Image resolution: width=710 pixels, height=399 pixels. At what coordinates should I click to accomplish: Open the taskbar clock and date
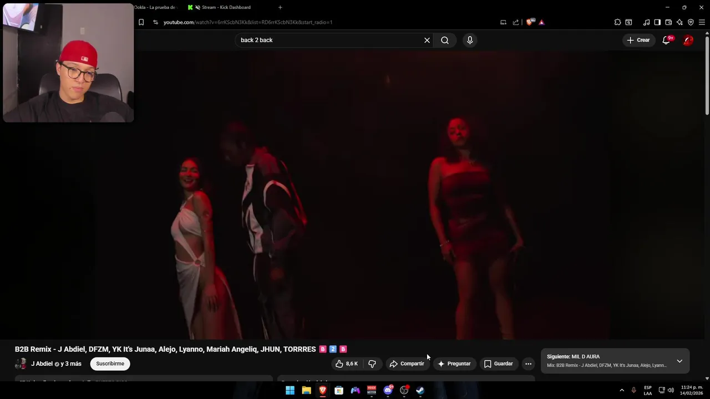pos(692,390)
